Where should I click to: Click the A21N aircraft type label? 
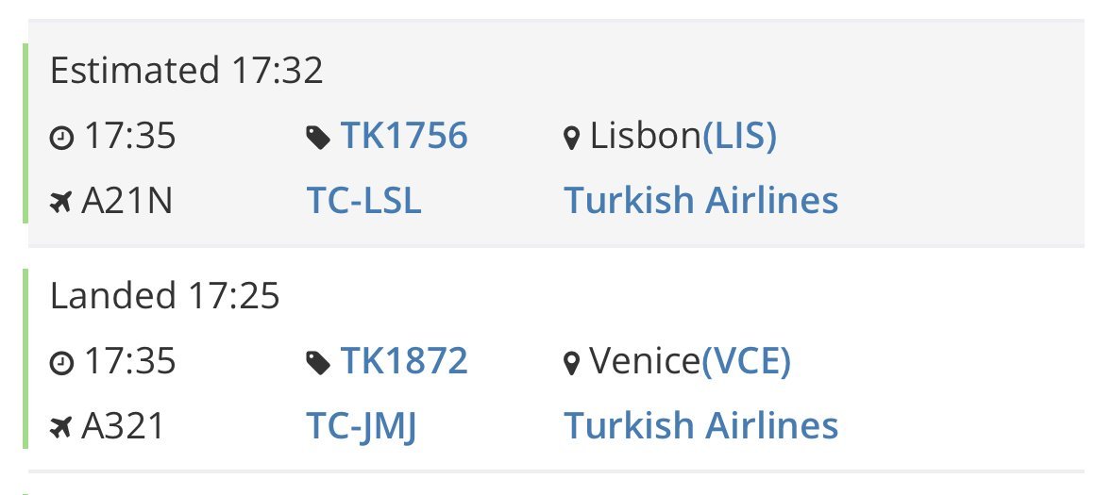pyautogui.click(x=126, y=201)
